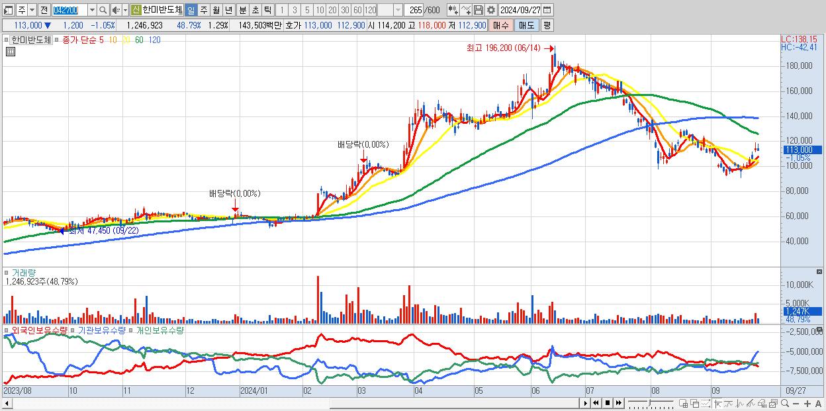Viewport: 826px width, 411px height.
Task: Click the stop button in bottom controls
Action: tap(608, 403)
